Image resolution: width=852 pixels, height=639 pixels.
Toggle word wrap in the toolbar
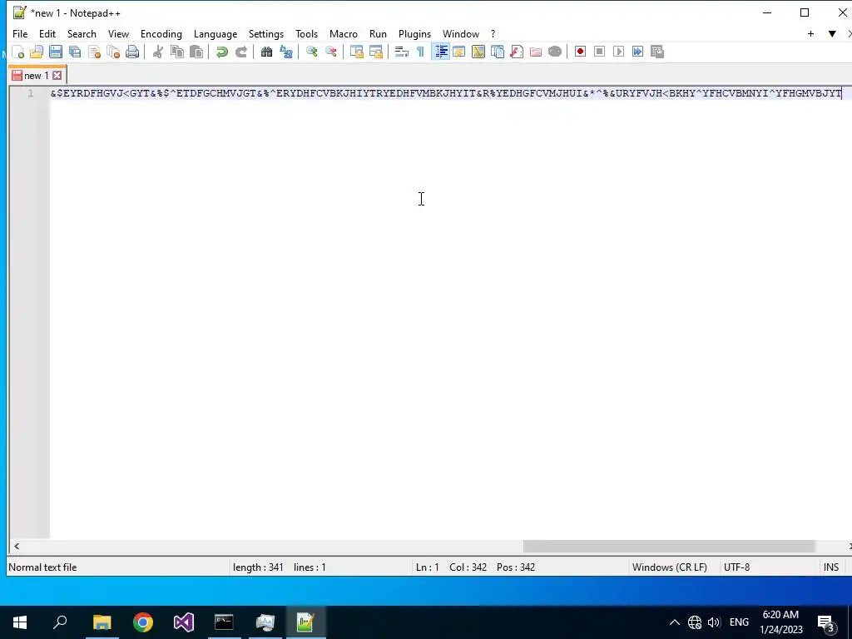tap(402, 52)
